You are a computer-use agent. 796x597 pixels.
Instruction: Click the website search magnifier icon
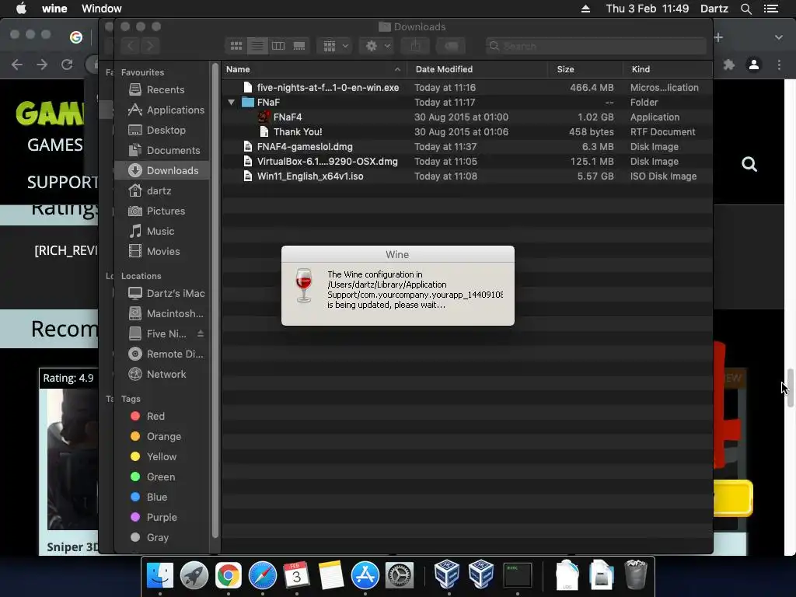749,164
